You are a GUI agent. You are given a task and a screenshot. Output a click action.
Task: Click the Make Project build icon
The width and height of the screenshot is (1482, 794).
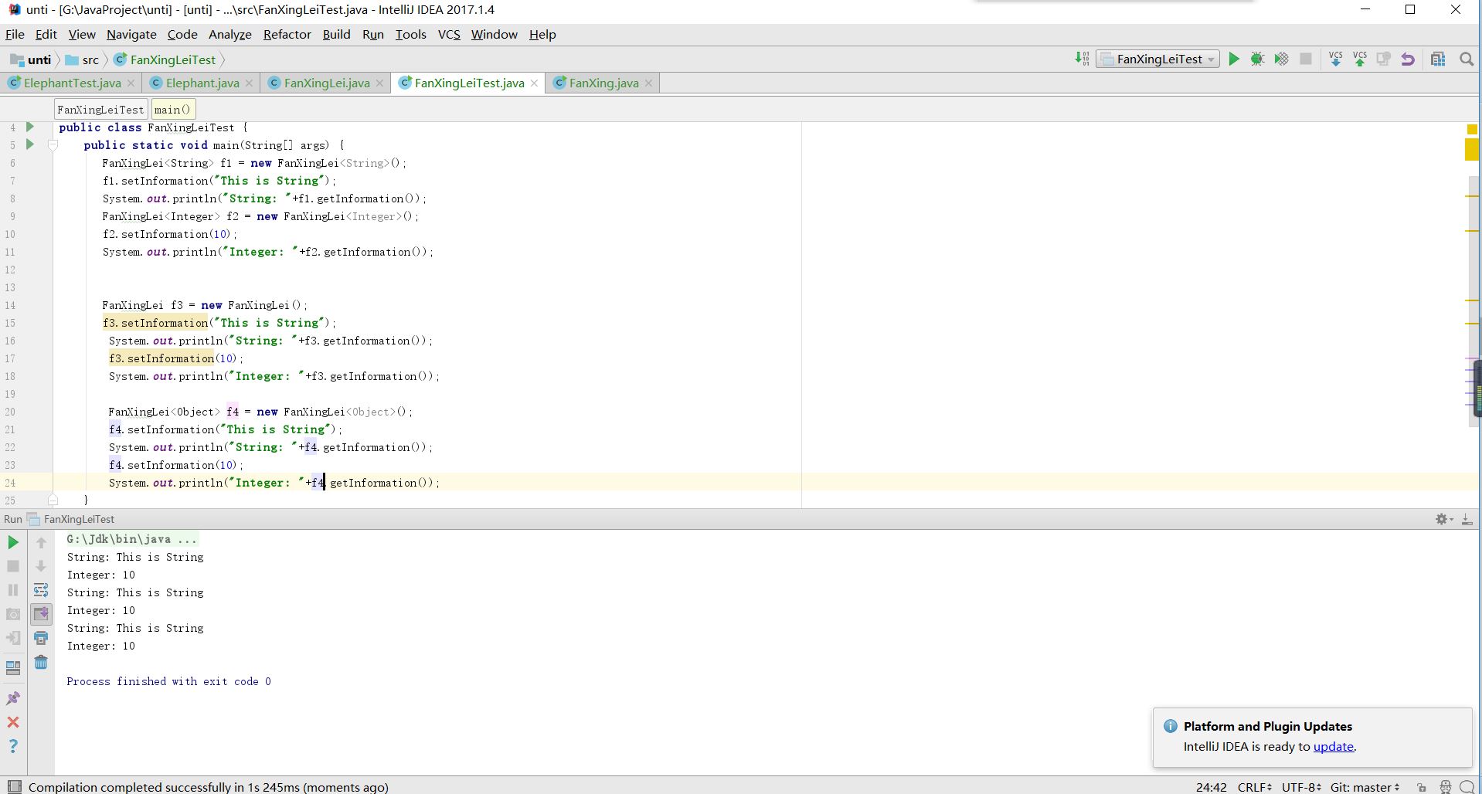point(1082,59)
